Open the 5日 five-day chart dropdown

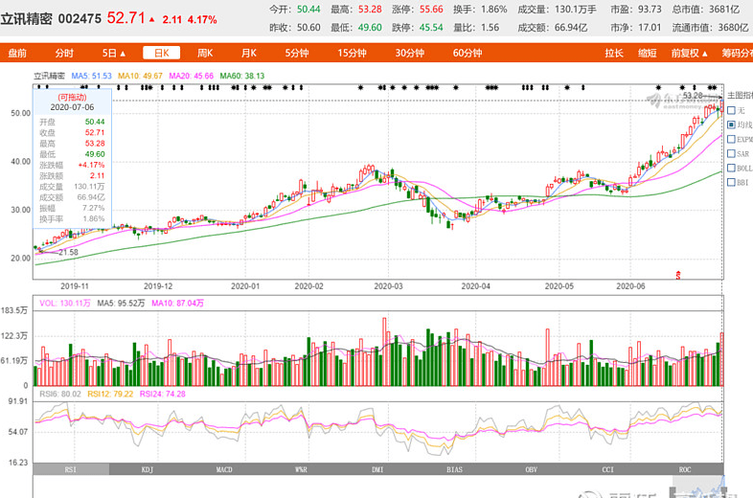(x=113, y=53)
